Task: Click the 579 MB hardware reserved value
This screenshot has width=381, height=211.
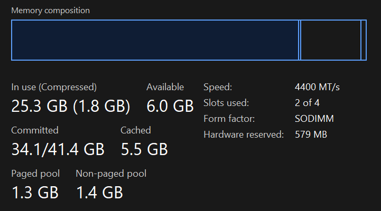Action: tap(311, 135)
